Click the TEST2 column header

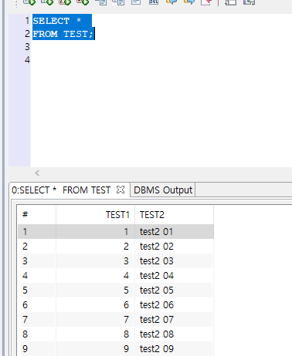click(x=174, y=215)
